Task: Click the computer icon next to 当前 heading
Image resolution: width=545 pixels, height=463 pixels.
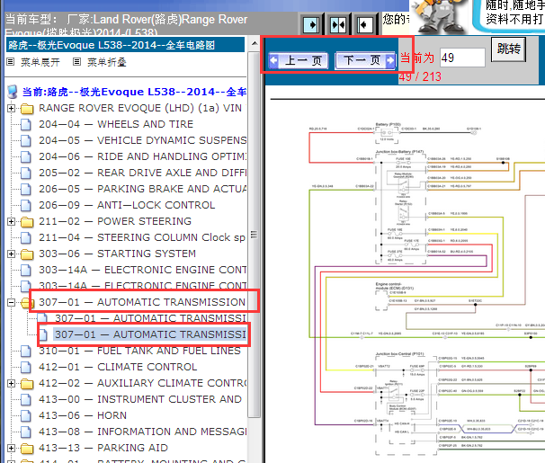Action: tap(13, 92)
